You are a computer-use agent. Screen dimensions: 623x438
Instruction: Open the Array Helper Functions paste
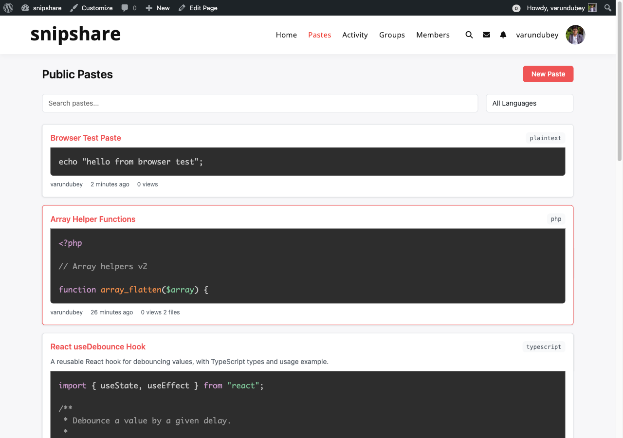[93, 219]
